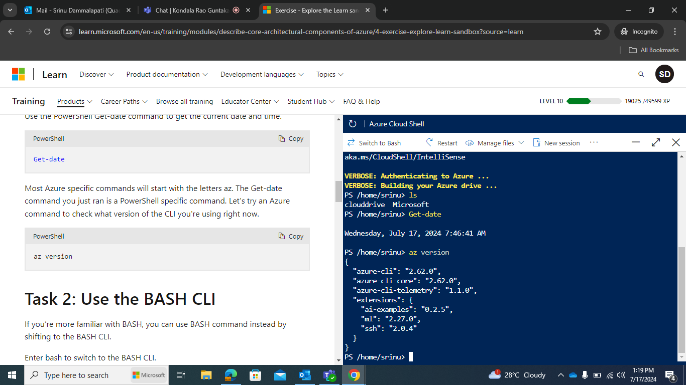Open the FAQ & Help link
Viewport: 686px width, 385px height.
(x=362, y=101)
